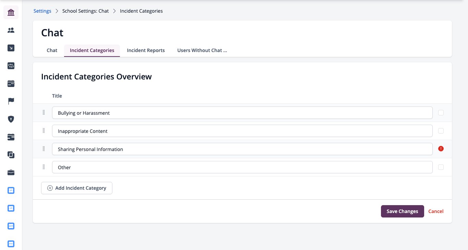
Task: Click drag handle of Inappropriate Content row
Action: click(44, 130)
